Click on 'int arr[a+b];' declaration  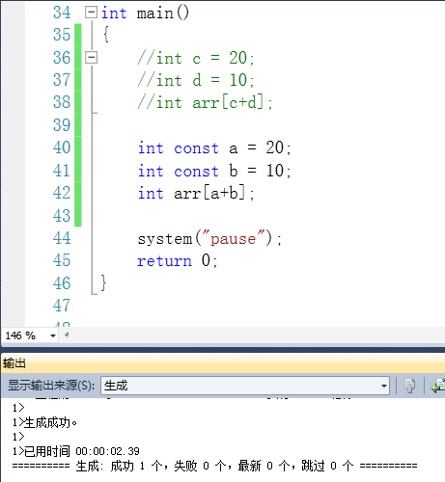point(196,194)
